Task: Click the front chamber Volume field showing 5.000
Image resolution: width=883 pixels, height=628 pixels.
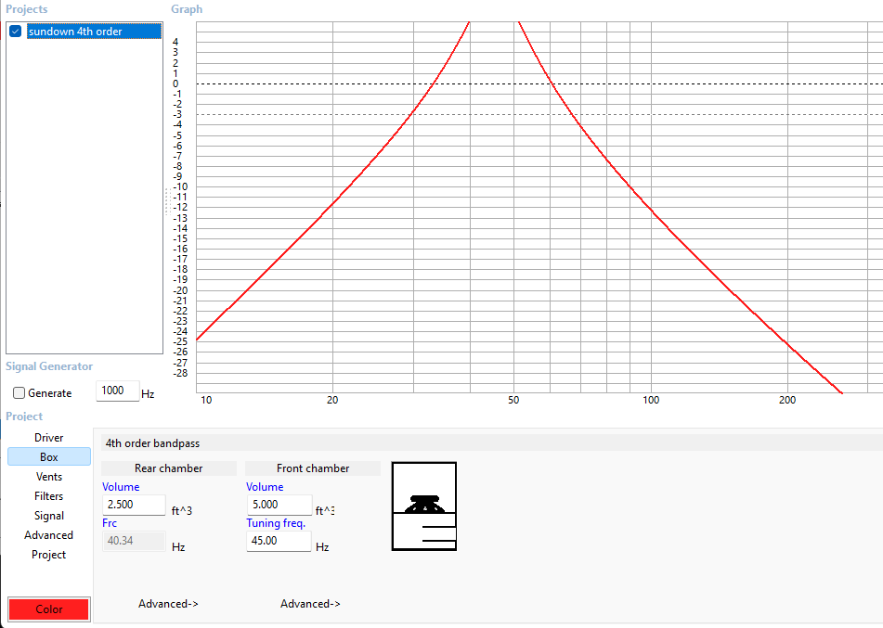Action: [x=279, y=505]
